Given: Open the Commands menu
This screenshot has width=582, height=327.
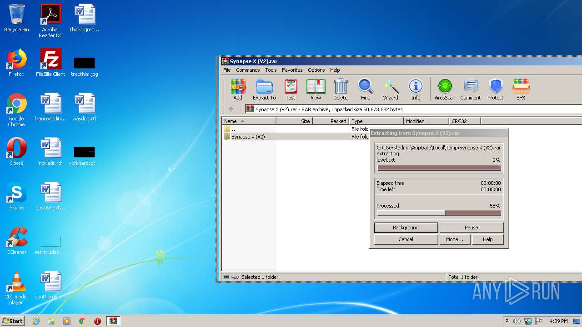Looking at the screenshot, I should click(x=248, y=70).
